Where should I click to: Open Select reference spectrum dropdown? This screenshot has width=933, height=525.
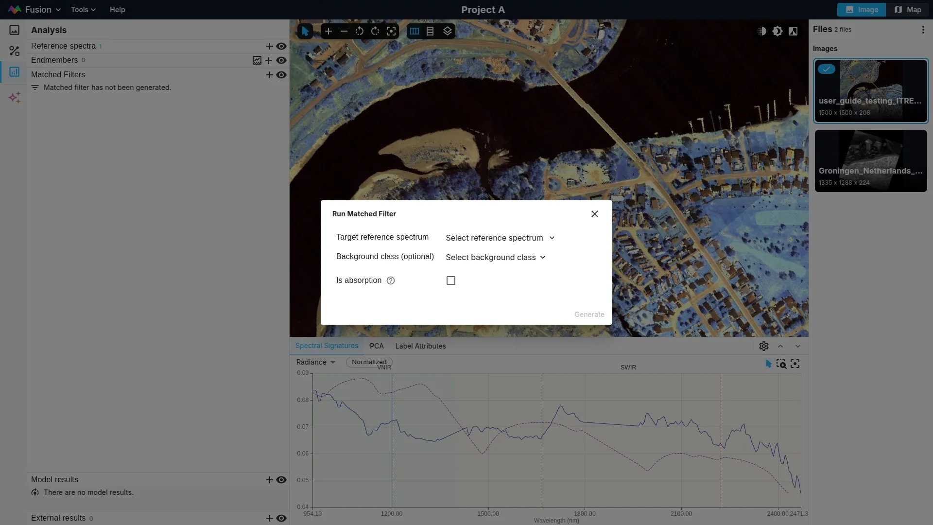(500, 238)
